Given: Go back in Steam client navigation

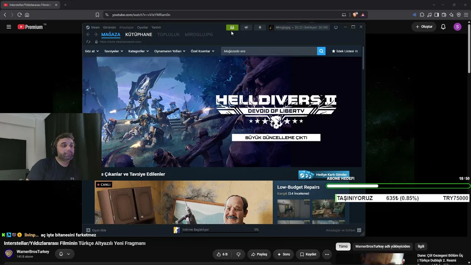Looking at the screenshot, I should [x=88, y=35].
